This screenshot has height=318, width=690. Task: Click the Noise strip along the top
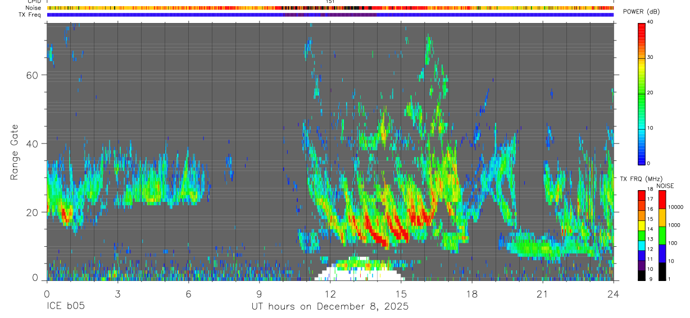tap(330, 8)
